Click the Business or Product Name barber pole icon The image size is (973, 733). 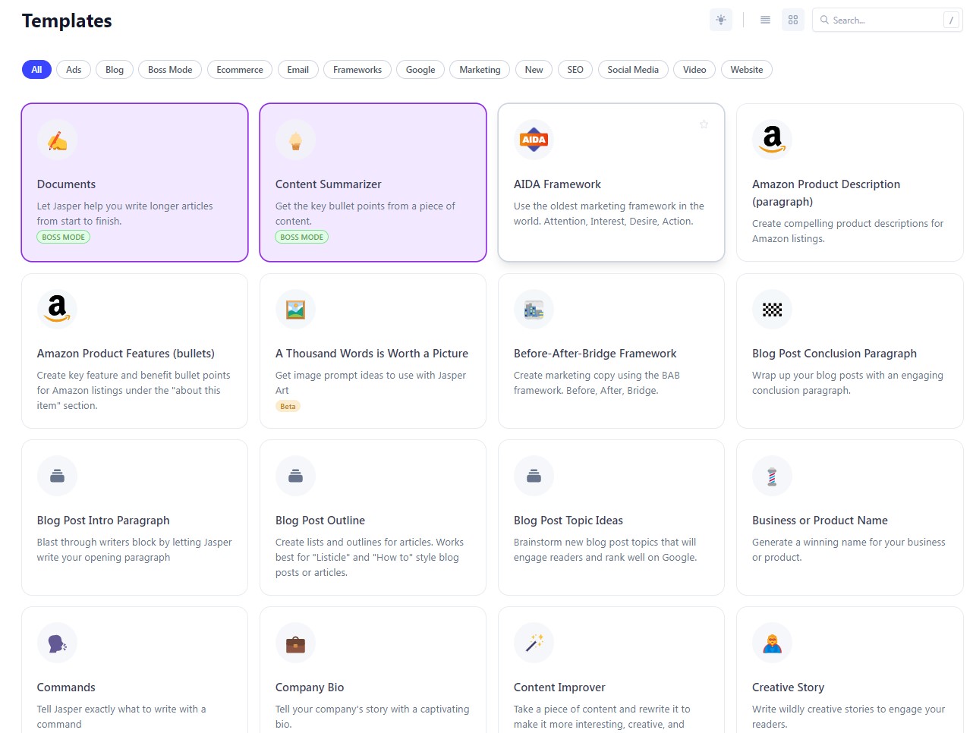tap(772, 476)
